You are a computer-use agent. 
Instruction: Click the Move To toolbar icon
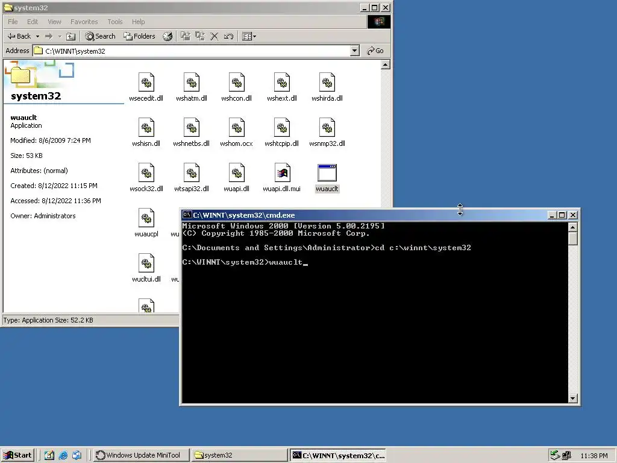186,36
